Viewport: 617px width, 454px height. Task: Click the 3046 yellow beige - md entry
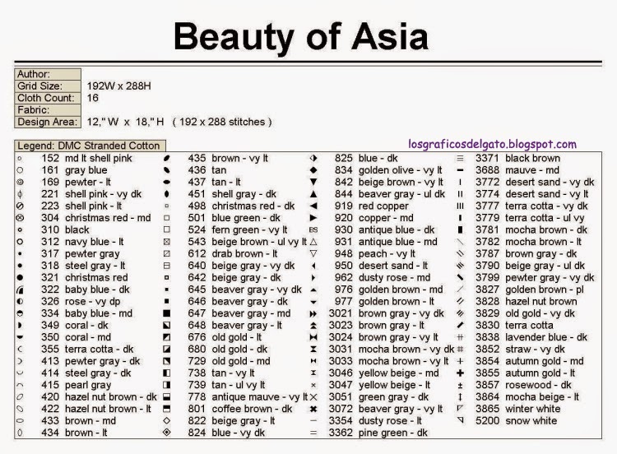click(x=384, y=373)
